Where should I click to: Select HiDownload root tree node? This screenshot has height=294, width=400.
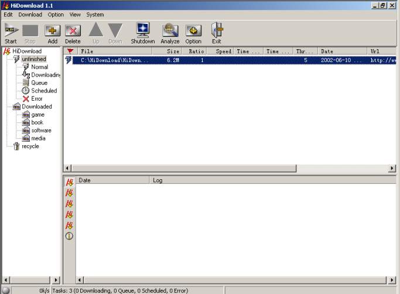[27, 51]
